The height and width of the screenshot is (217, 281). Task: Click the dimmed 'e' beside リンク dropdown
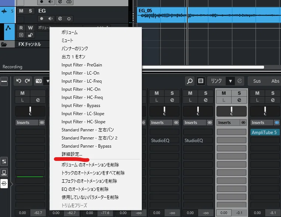pos(240,81)
